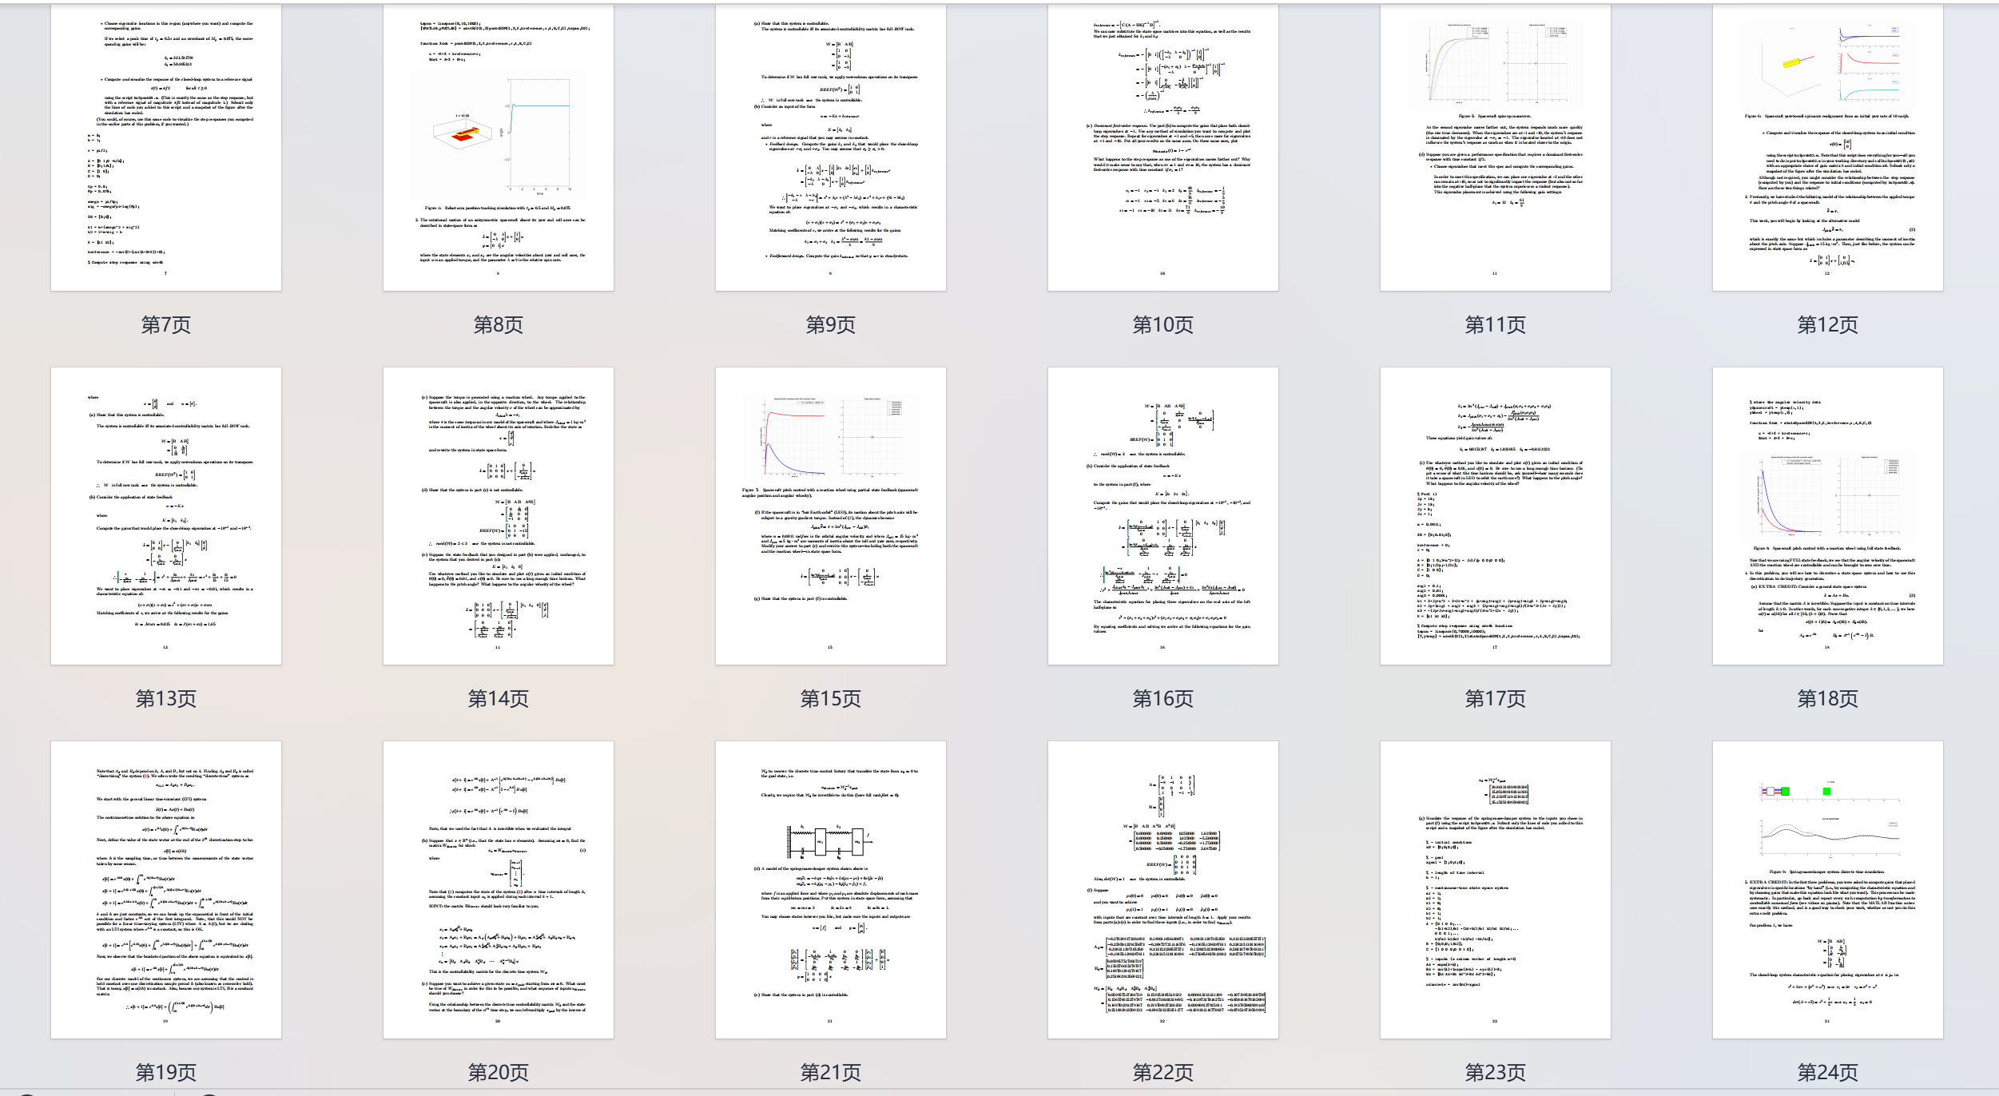Open the page 17 thumbnail
The image size is (1999, 1096).
(x=1496, y=516)
